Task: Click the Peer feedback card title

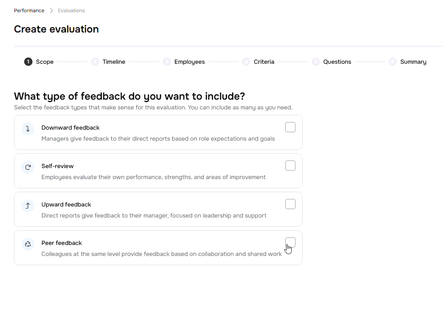Action: 62,243
